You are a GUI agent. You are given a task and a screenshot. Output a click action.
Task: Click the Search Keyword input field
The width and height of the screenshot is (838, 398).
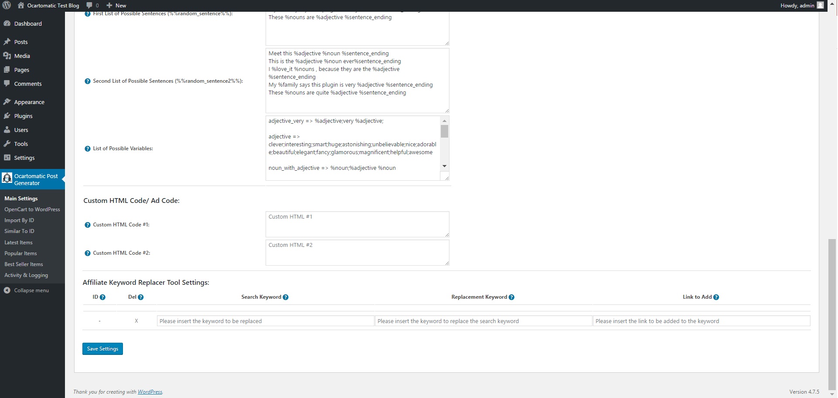(266, 321)
